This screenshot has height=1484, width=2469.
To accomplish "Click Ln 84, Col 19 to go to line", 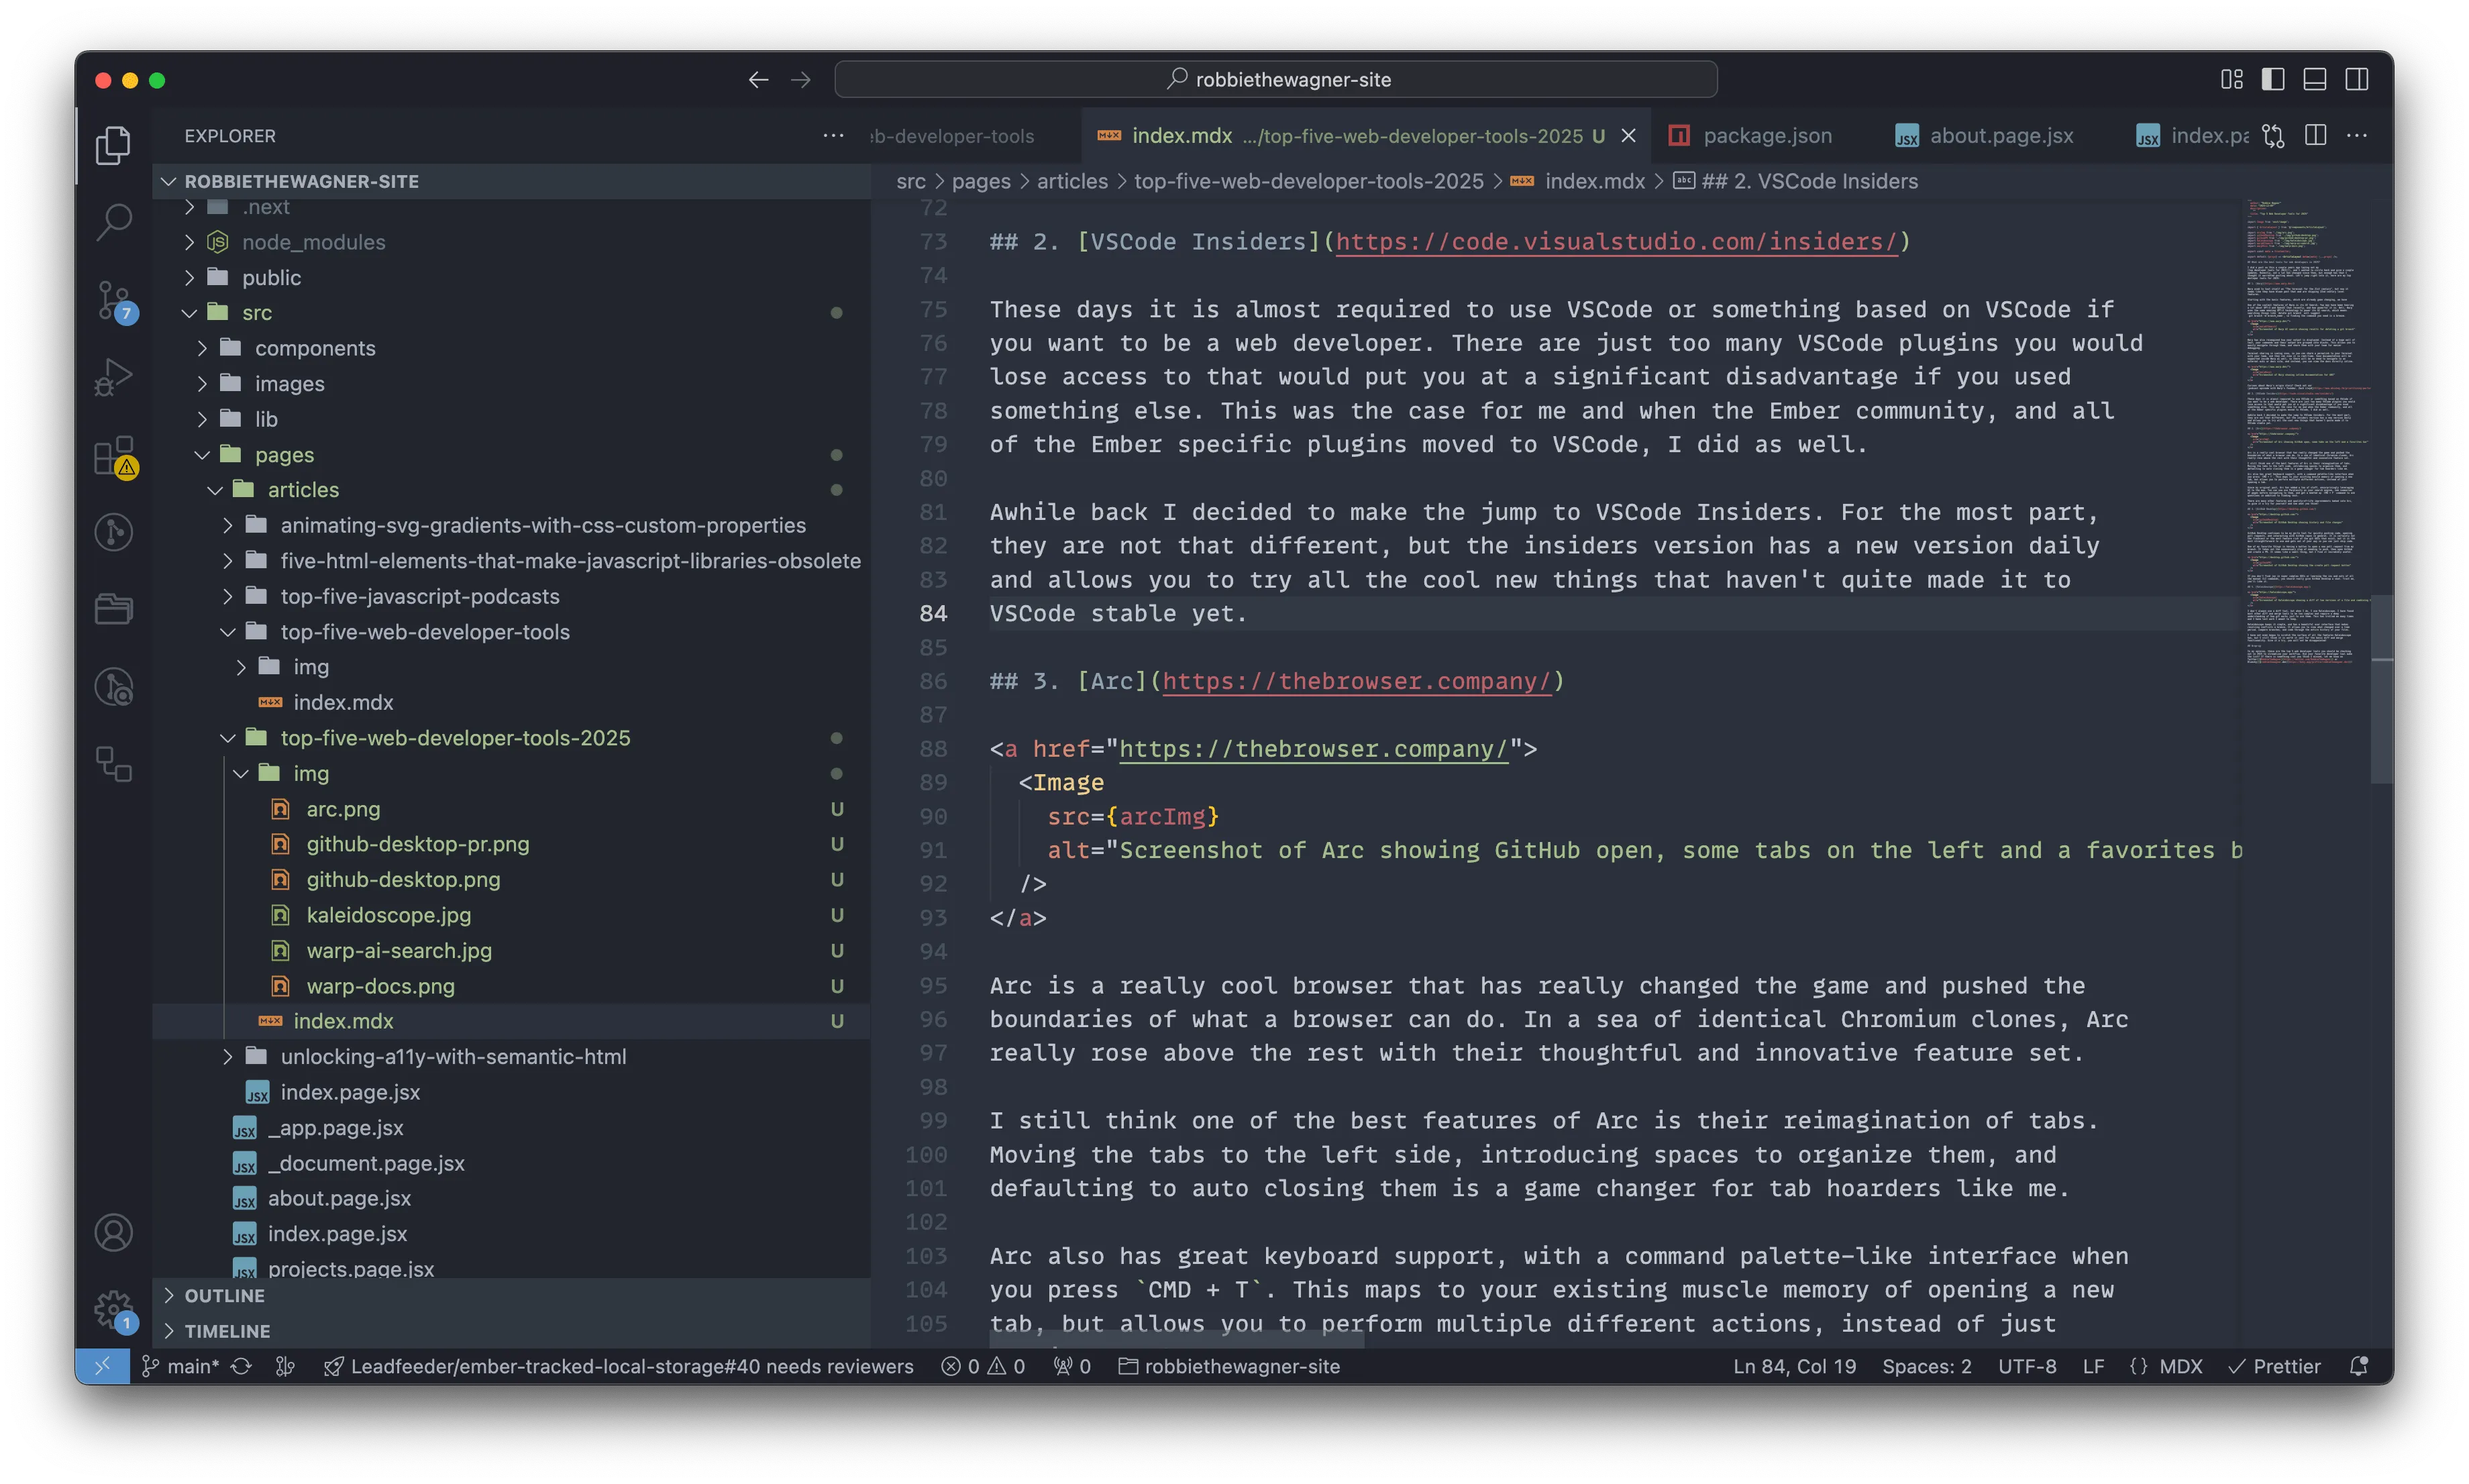I will pos(1794,1366).
